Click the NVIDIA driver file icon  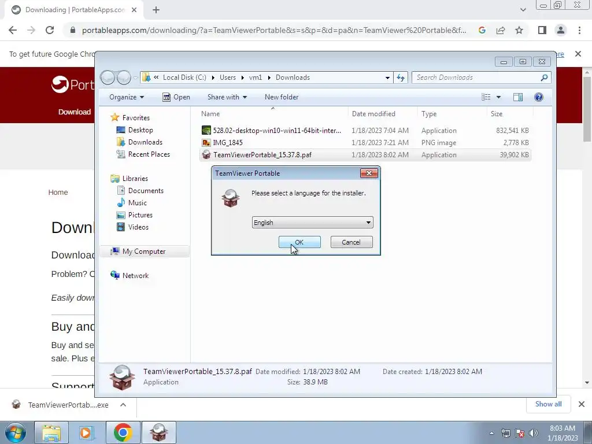point(206,131)
